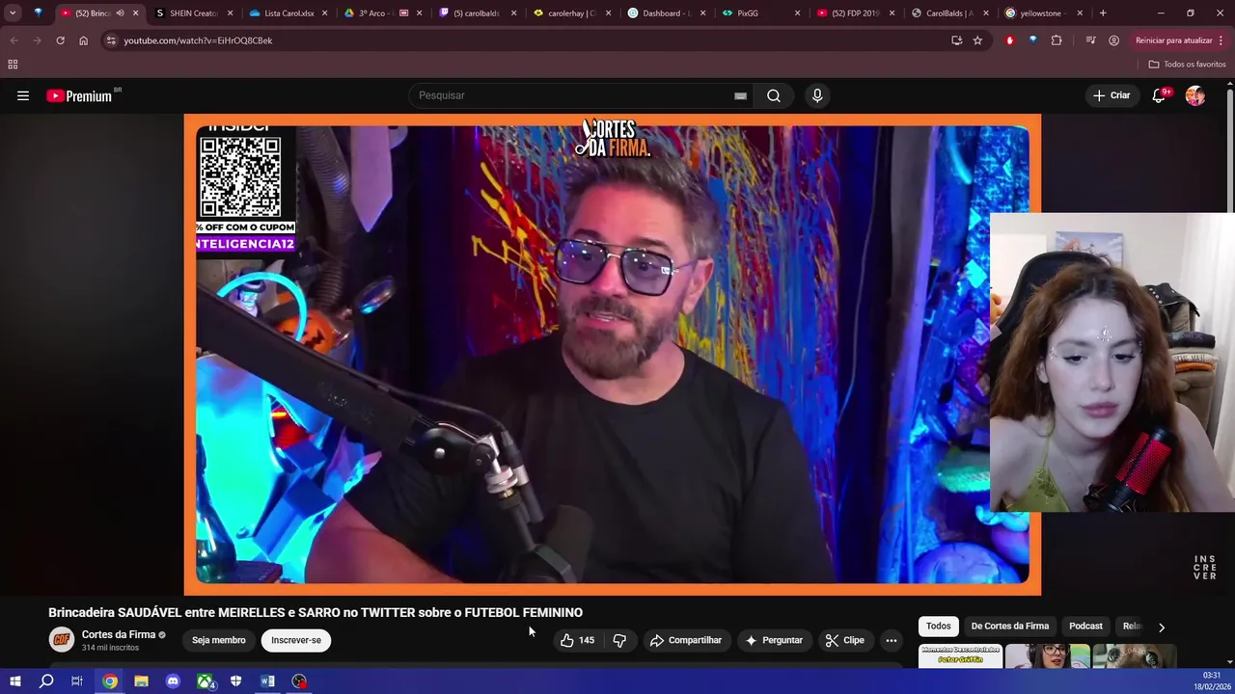Open the Chrome media controls icon
1235x694 pixels.
click(x=1090, y=40)
